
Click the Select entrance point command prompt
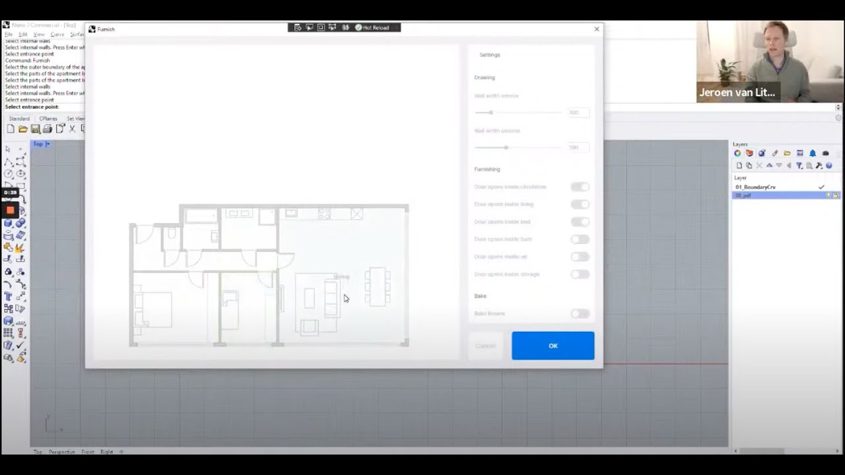click(32, 107)
